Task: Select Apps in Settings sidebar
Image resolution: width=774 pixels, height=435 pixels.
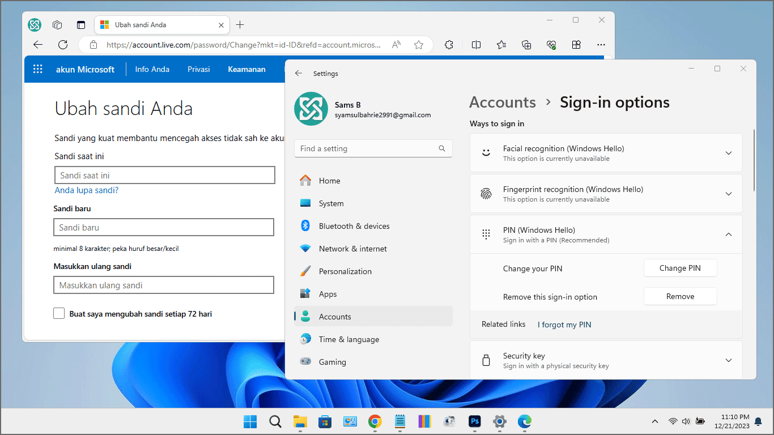Action: (373, 294)
